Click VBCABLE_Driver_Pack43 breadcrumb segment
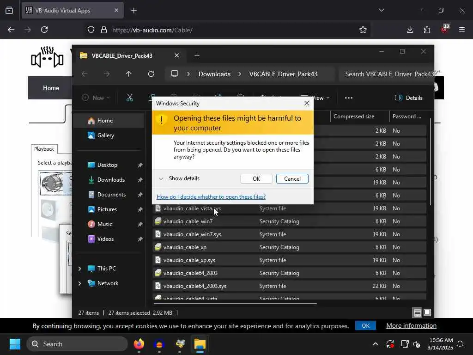This screenshot has width=473, height=355. [283, 74]
